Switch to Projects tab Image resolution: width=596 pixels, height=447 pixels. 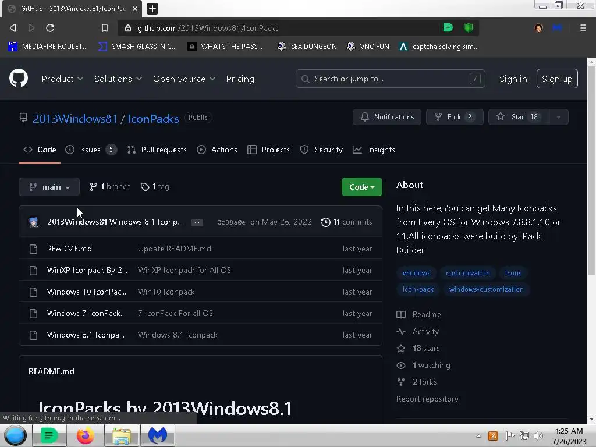(268, 150)
